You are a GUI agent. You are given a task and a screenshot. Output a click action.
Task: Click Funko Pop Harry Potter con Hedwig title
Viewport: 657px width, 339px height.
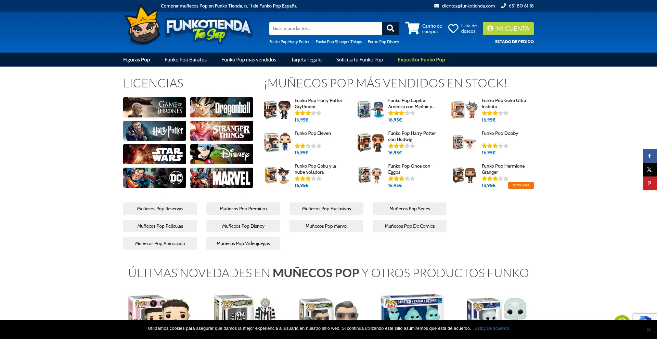click(412, 136)
